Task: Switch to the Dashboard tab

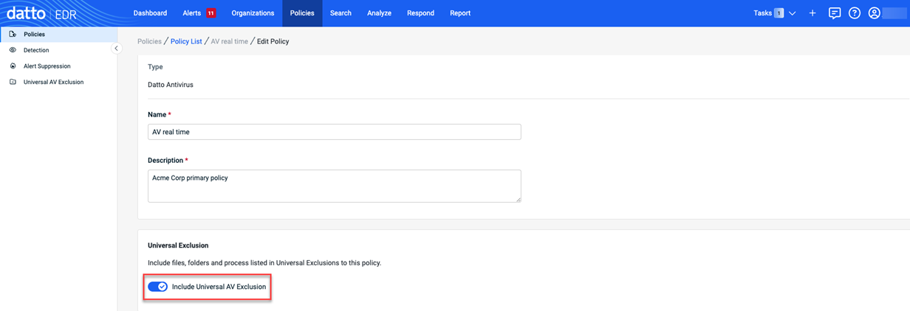Action: [150, 13]
